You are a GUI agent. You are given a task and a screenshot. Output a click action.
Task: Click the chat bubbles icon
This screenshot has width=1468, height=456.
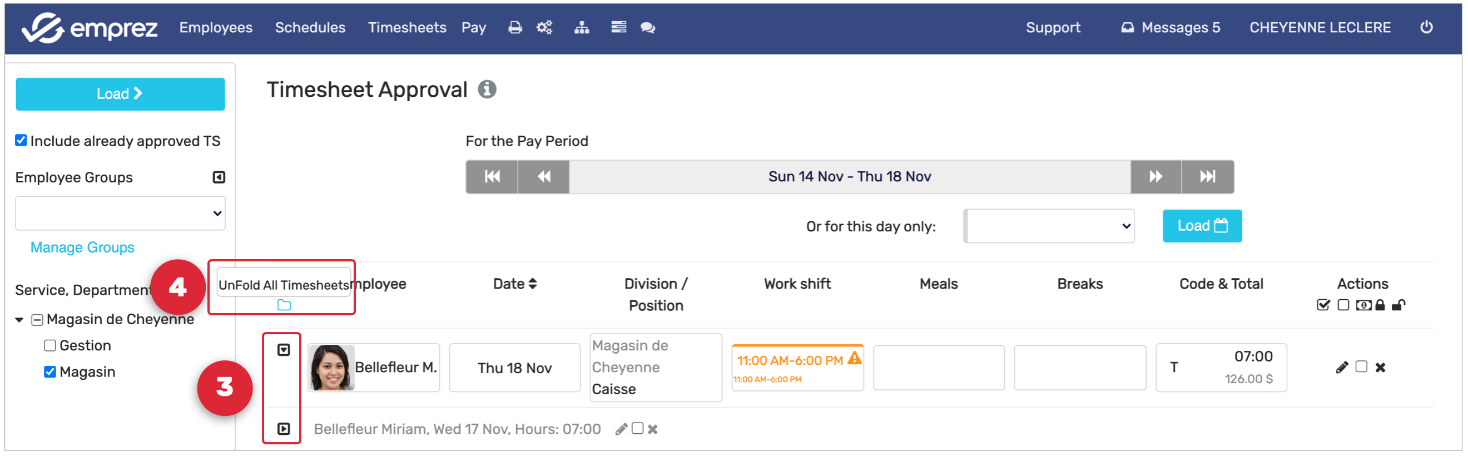click(x=647, y=27)
